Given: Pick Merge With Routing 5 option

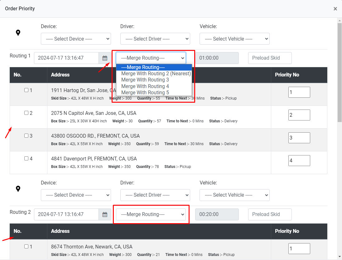Looking at the screenshot, I should pos(154,93).
